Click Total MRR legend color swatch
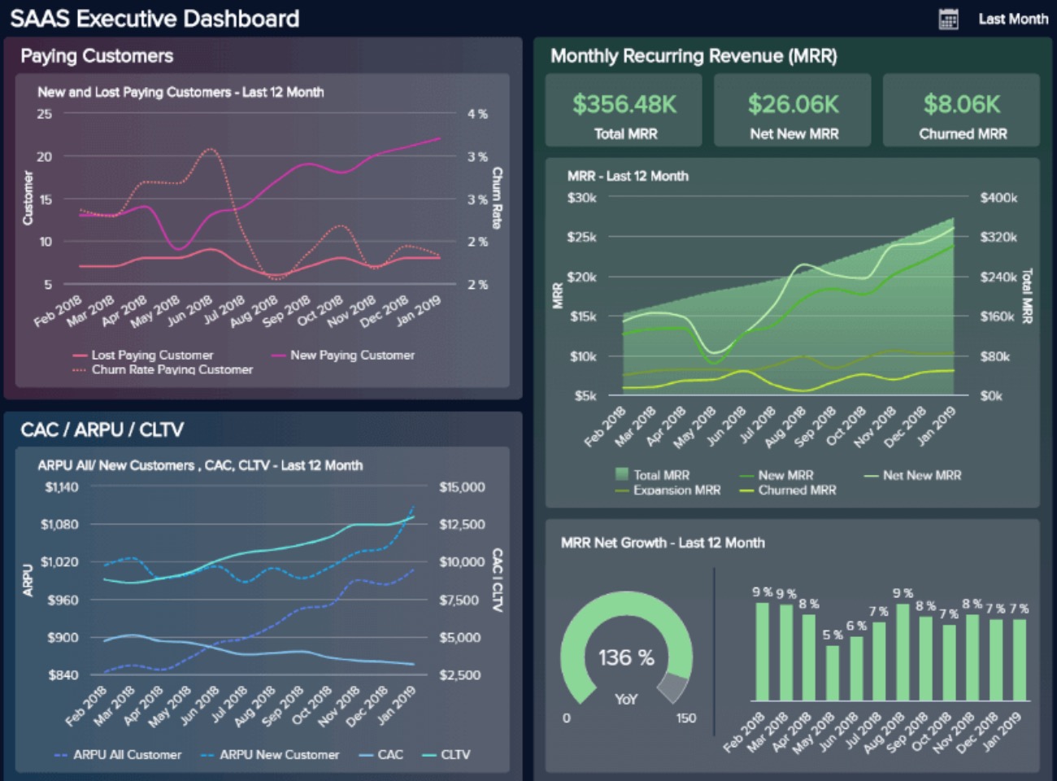The width and height of the screenshot is (1057, 781). tap(622, 474)
